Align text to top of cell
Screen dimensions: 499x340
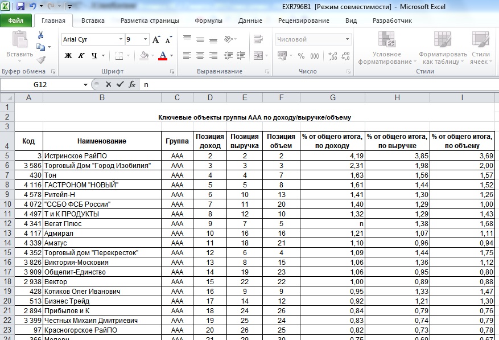(x=187, y=39)
